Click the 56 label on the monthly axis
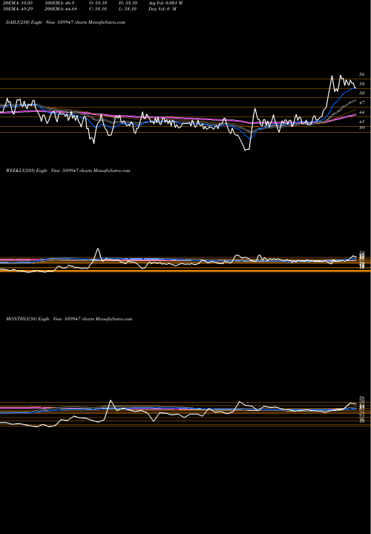The image size is (371, 534). pyautogui.click(x=362, y=398)
